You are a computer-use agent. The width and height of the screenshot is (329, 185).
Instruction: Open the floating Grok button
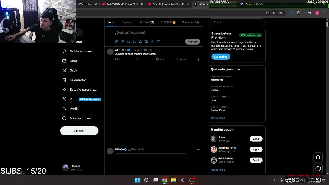point(318,158)
